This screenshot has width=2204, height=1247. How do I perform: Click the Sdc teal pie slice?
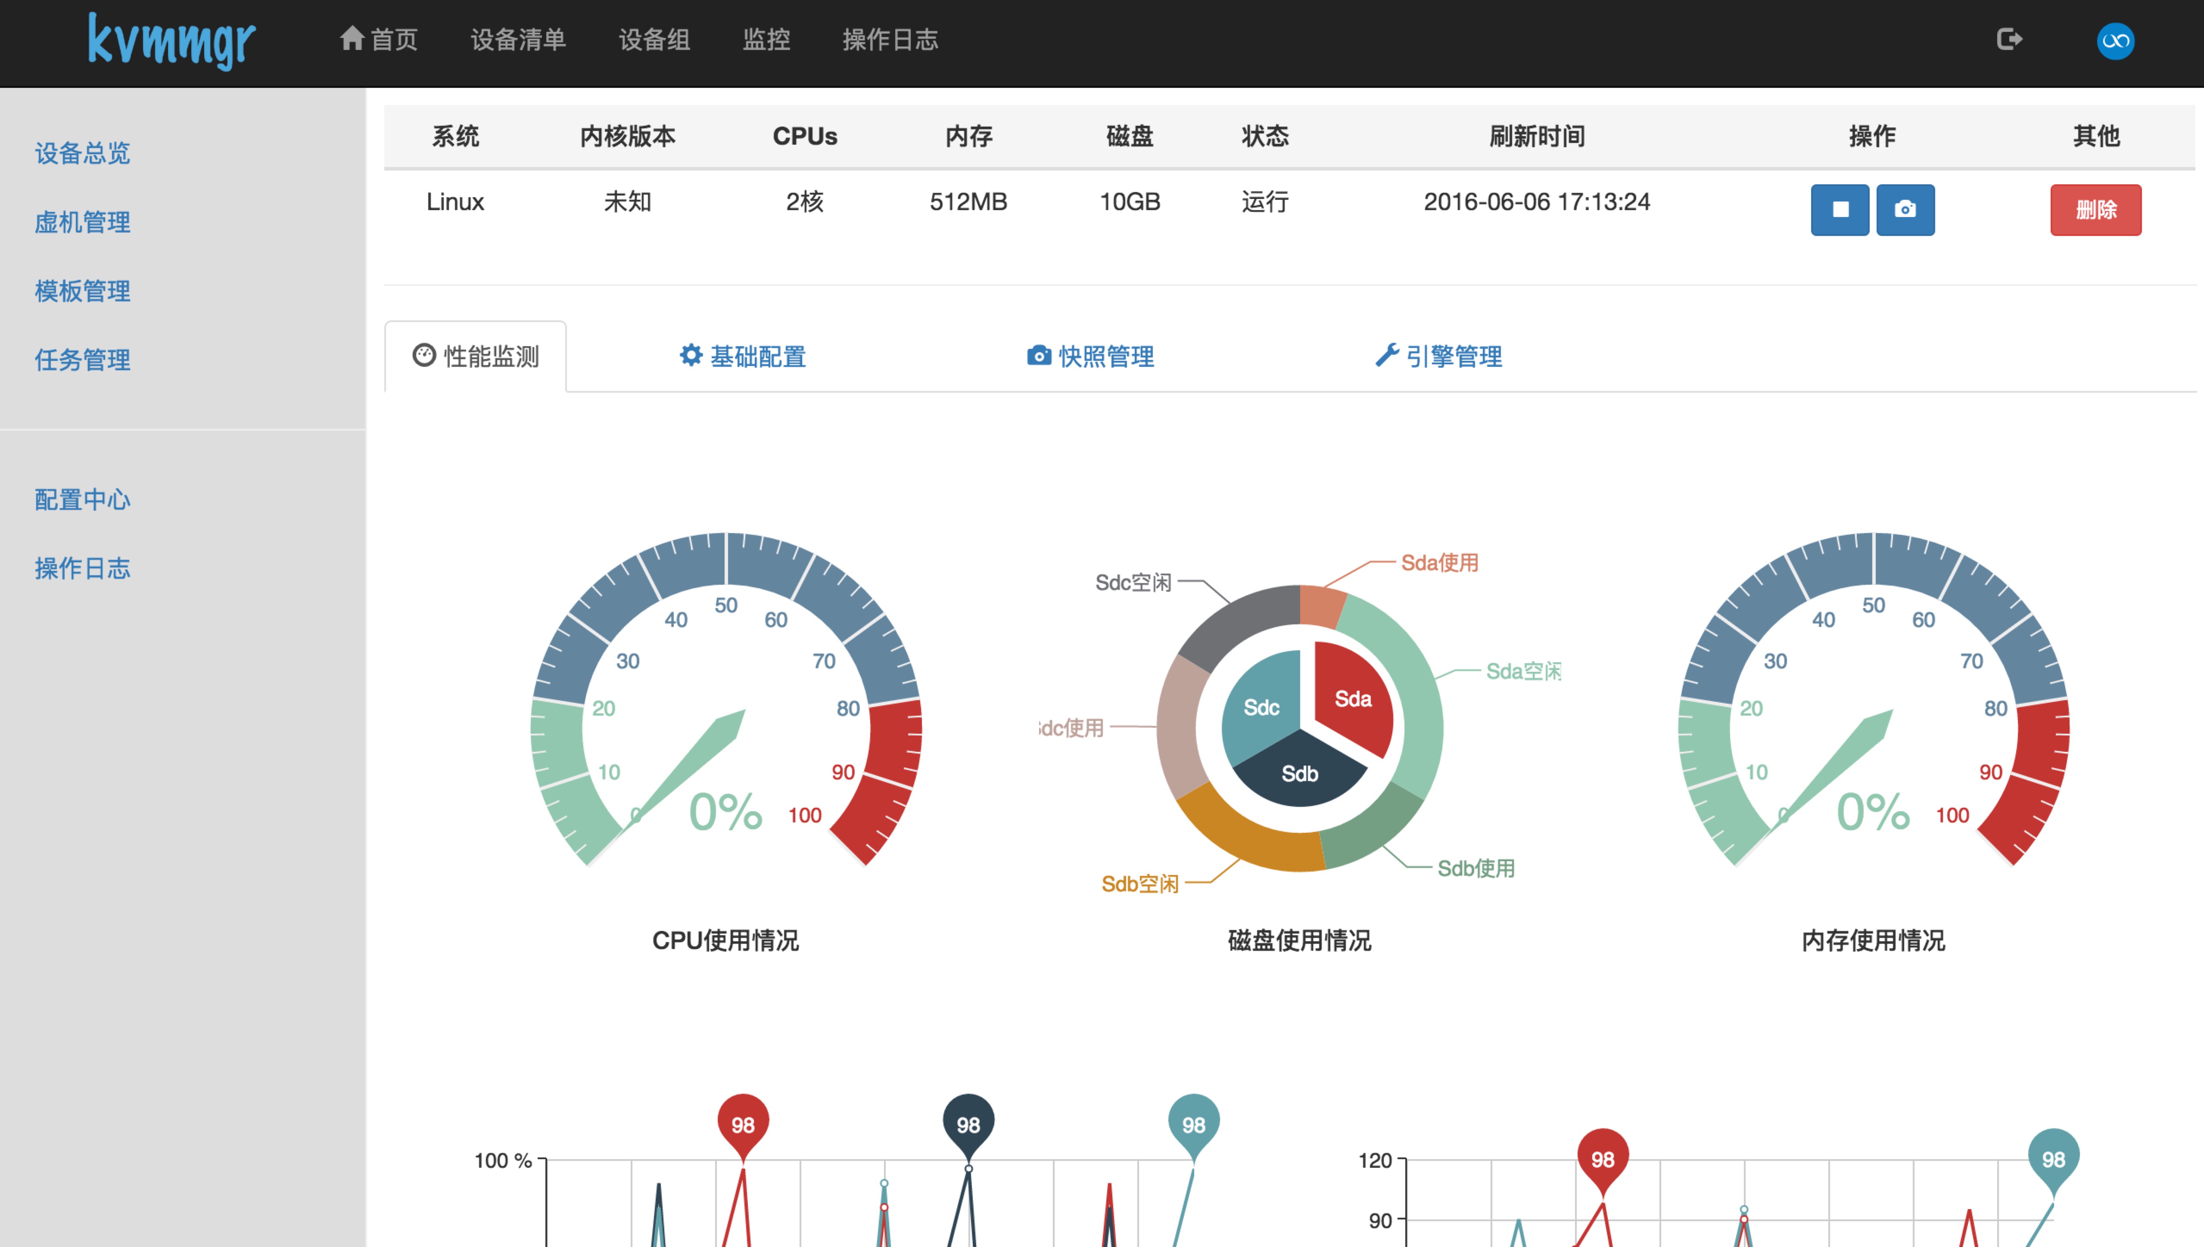(1260, 707)
